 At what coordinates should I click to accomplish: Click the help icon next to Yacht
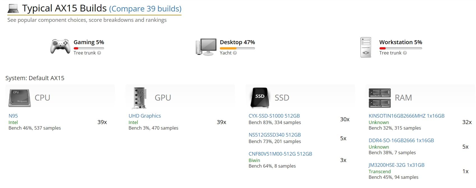pyautogui.click(x=235, y=53)
